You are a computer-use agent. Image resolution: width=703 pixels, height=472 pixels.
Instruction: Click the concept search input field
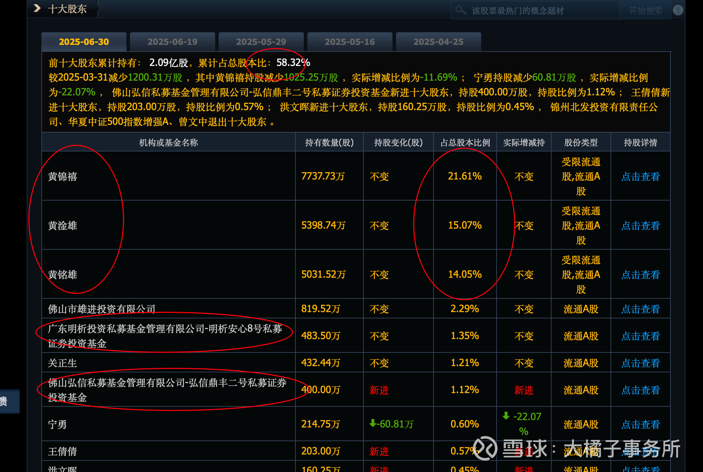540,11
